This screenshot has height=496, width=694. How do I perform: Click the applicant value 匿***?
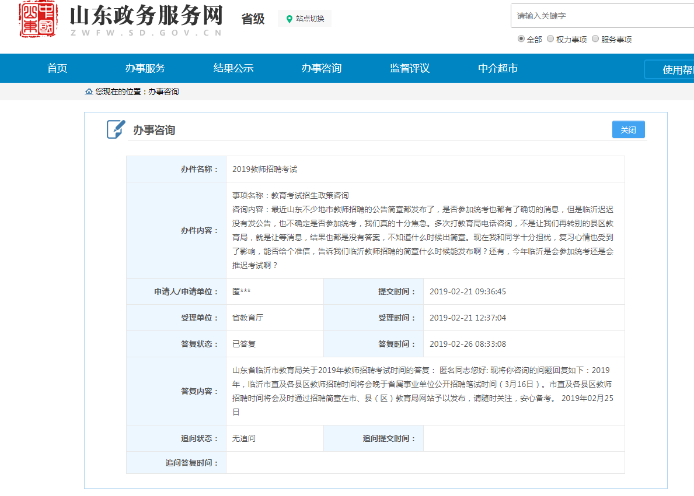[242, 291]
